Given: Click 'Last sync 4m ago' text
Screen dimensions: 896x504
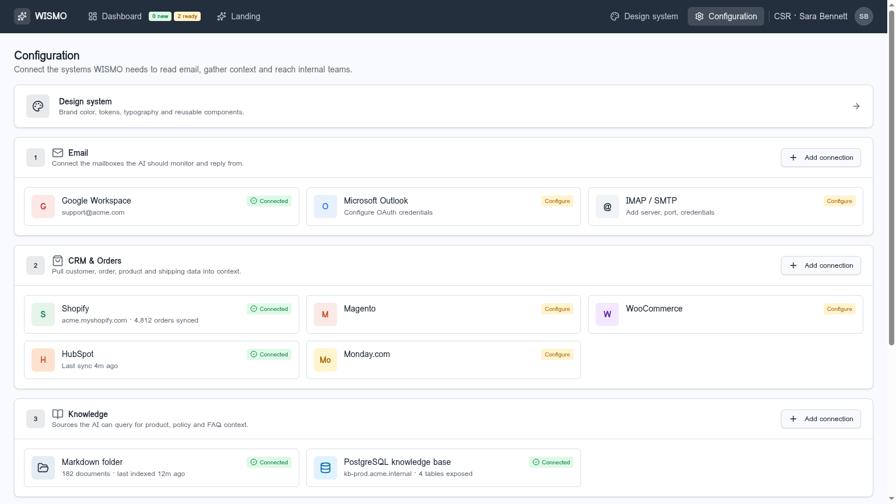Looking at the screenshot, I should [x=90, y=366].
